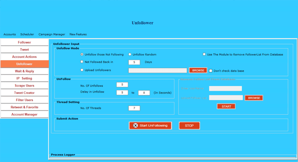The height and width of the screenshot is (162, 298).
Task: Click the Submit Action group label
Action: 67,119
